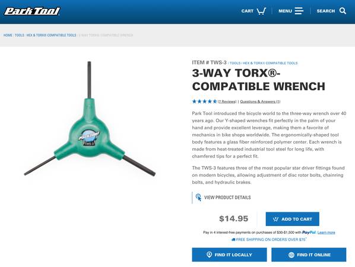Select the CART label in header
The height and width of the screenshot is (267, 355).
247,11
